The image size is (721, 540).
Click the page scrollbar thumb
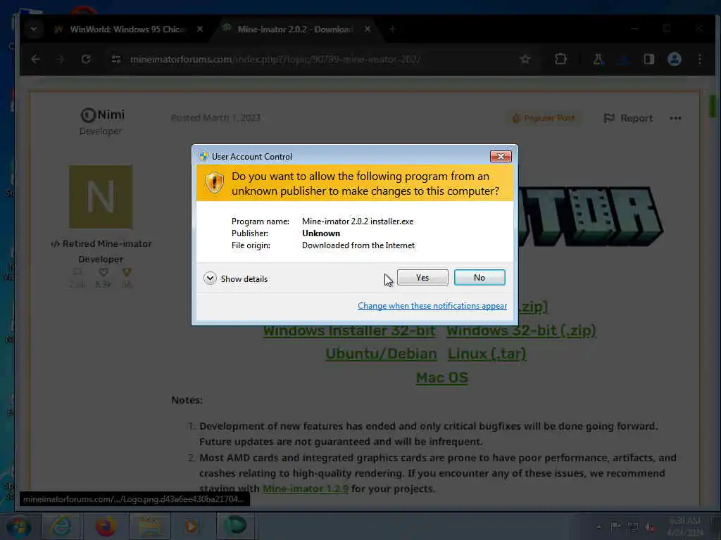click(712, 105)
